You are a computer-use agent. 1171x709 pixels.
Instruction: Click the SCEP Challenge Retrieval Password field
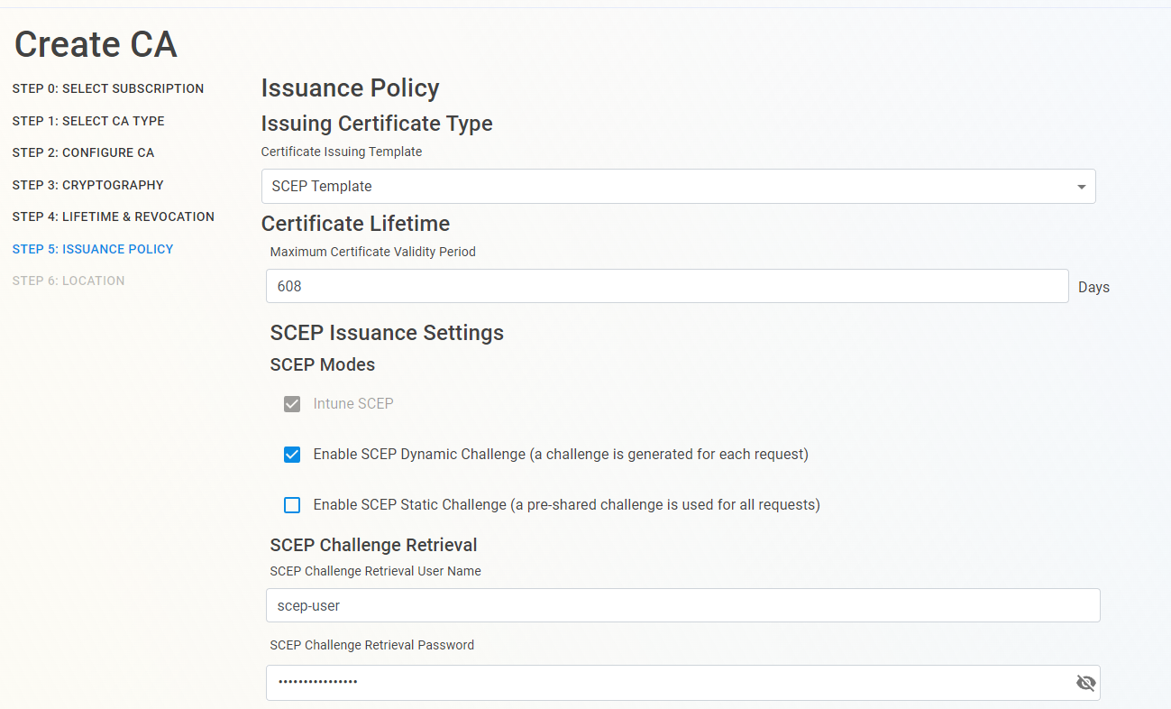pos(682,683)
